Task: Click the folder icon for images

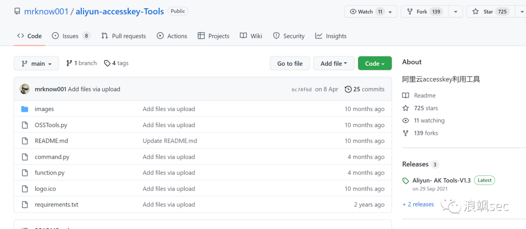Action: [24, 109]
